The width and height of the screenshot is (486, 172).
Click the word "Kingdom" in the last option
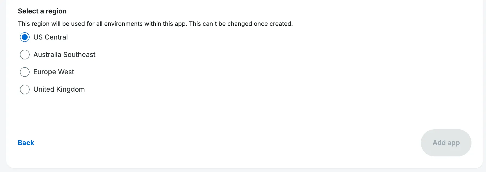(71, 89)
